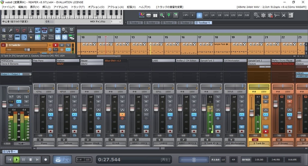Click the clock envelope icon
308x166 pixels.
(257, 15)
